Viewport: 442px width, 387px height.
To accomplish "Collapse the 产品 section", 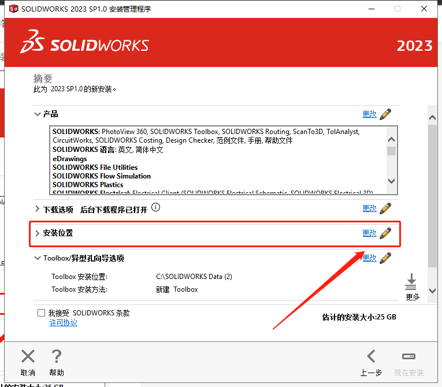I will click(x=38, y=114).
